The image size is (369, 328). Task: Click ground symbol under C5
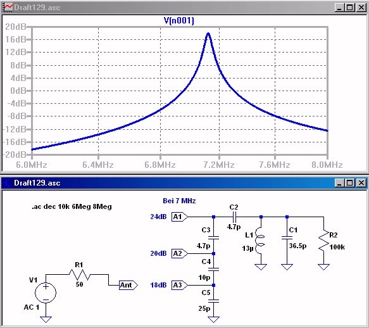213,320
